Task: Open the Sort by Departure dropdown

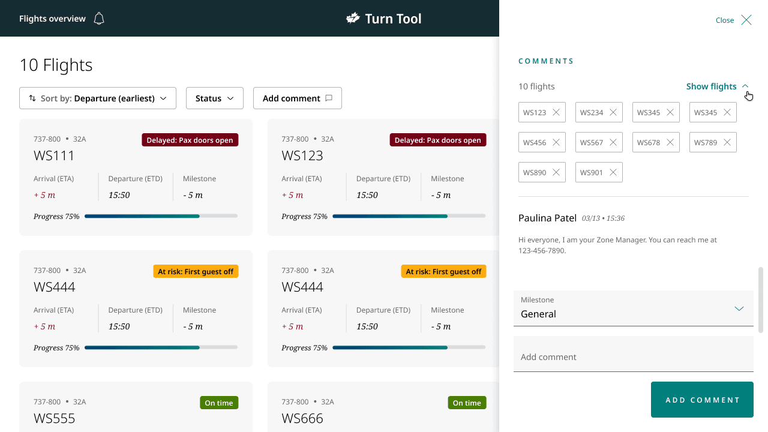Action: coord(98,98)
